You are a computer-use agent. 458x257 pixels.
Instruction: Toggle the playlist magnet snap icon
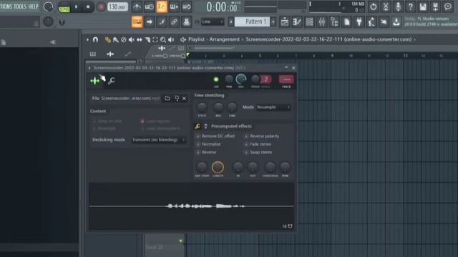point(95,39)
